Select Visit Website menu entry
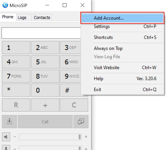166x150 pixels. coord(122,68)
